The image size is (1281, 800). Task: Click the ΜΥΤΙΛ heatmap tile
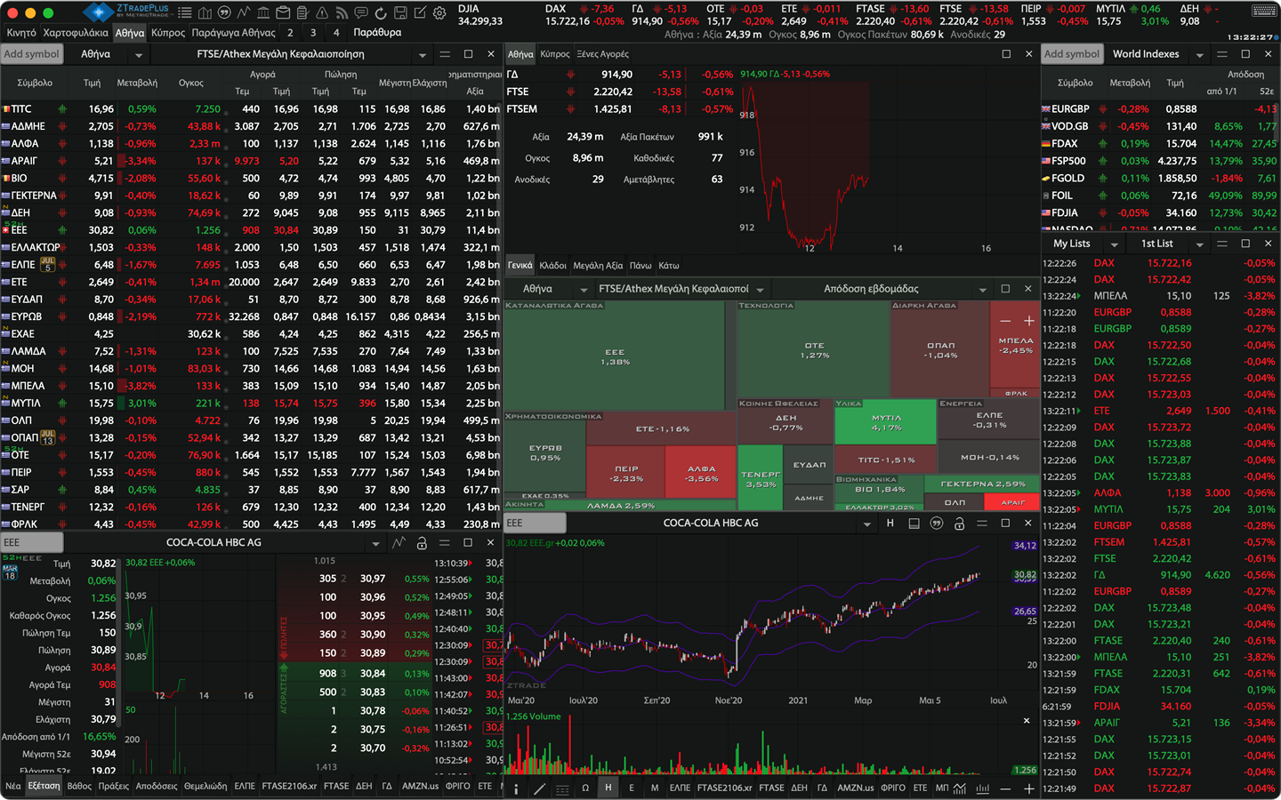tap(885, 422)
